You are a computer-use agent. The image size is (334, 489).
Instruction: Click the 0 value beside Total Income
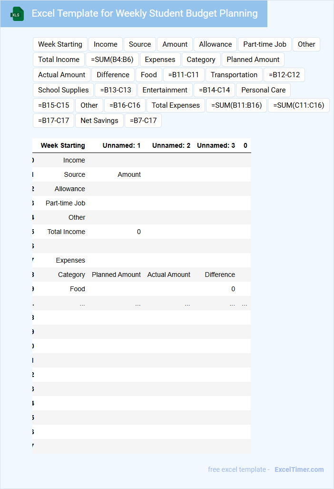click(139, 232)
